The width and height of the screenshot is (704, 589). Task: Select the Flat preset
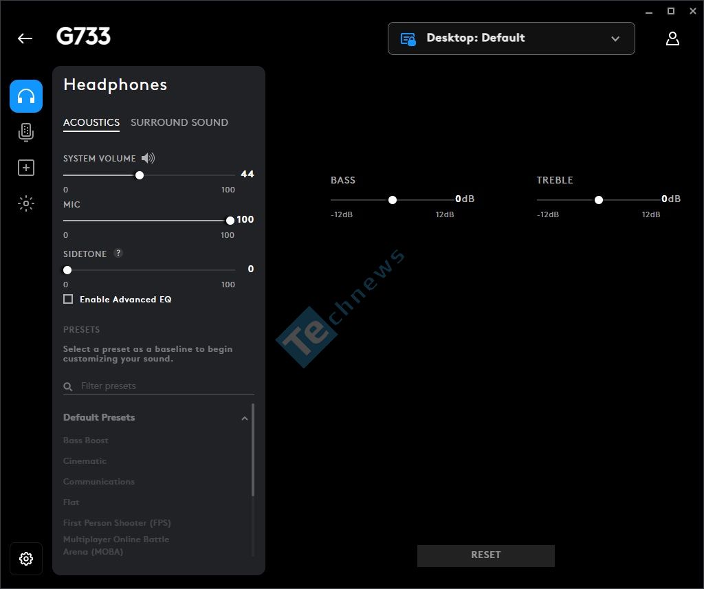71,502
